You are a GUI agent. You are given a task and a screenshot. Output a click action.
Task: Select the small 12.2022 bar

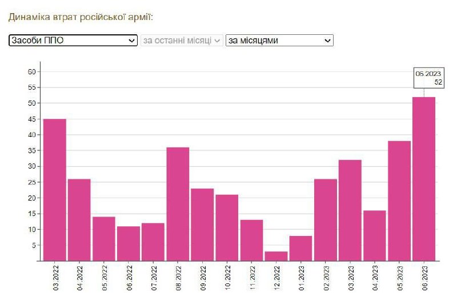point(276,256)
